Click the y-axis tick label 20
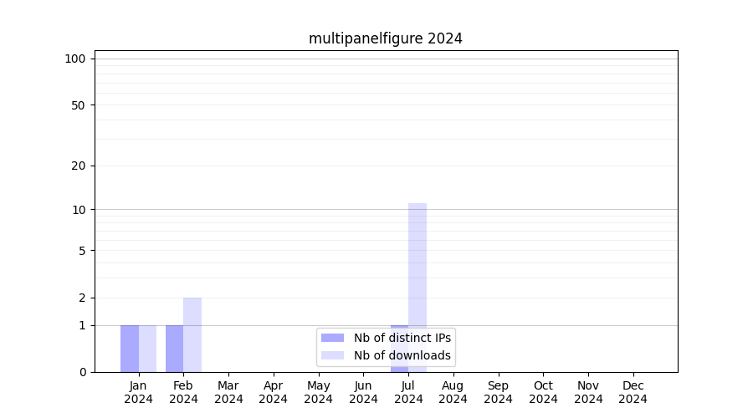Image resolution: width=753 pixels, height=418 pixels. coord(79,166)
